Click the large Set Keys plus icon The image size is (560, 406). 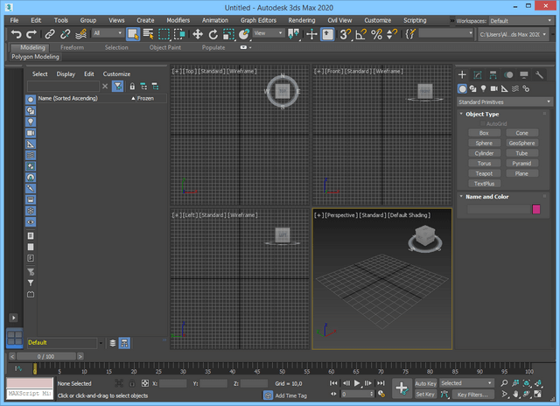(x=401, y=388)
